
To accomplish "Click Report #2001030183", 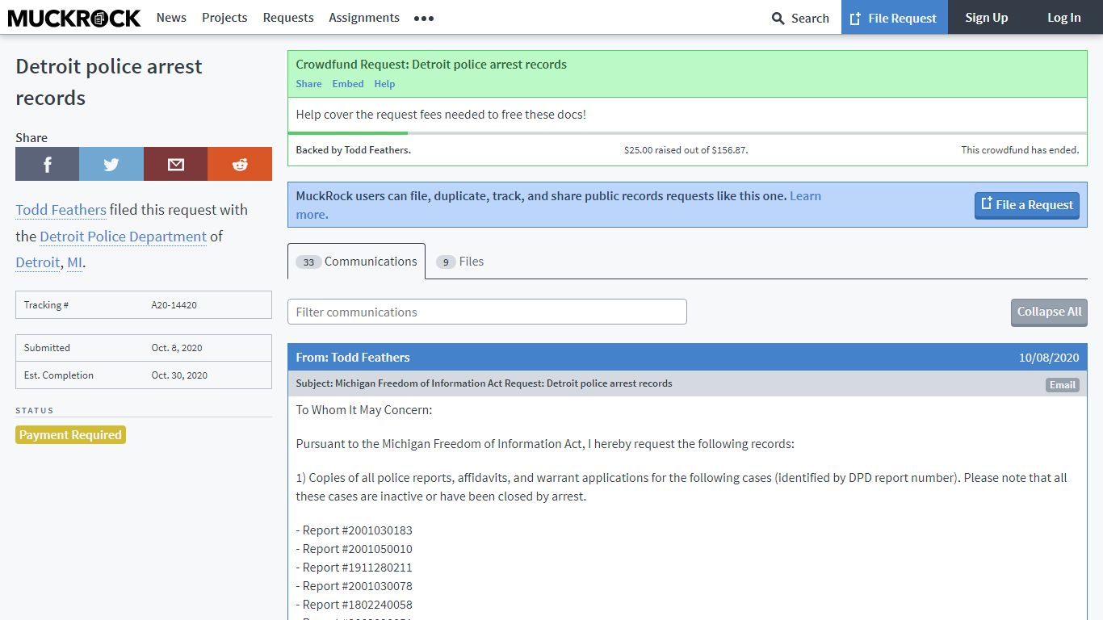I will [x=354, y=530].
